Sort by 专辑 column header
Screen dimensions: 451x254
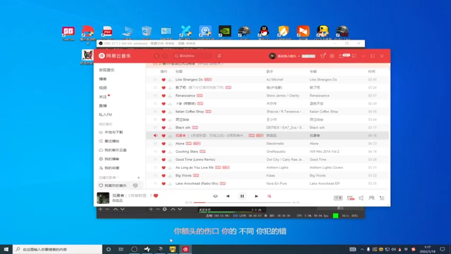pyautogui.click(x=313, y=72)
